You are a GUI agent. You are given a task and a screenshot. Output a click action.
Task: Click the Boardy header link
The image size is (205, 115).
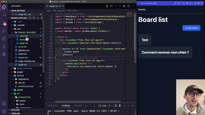click(x=142, y=10)
